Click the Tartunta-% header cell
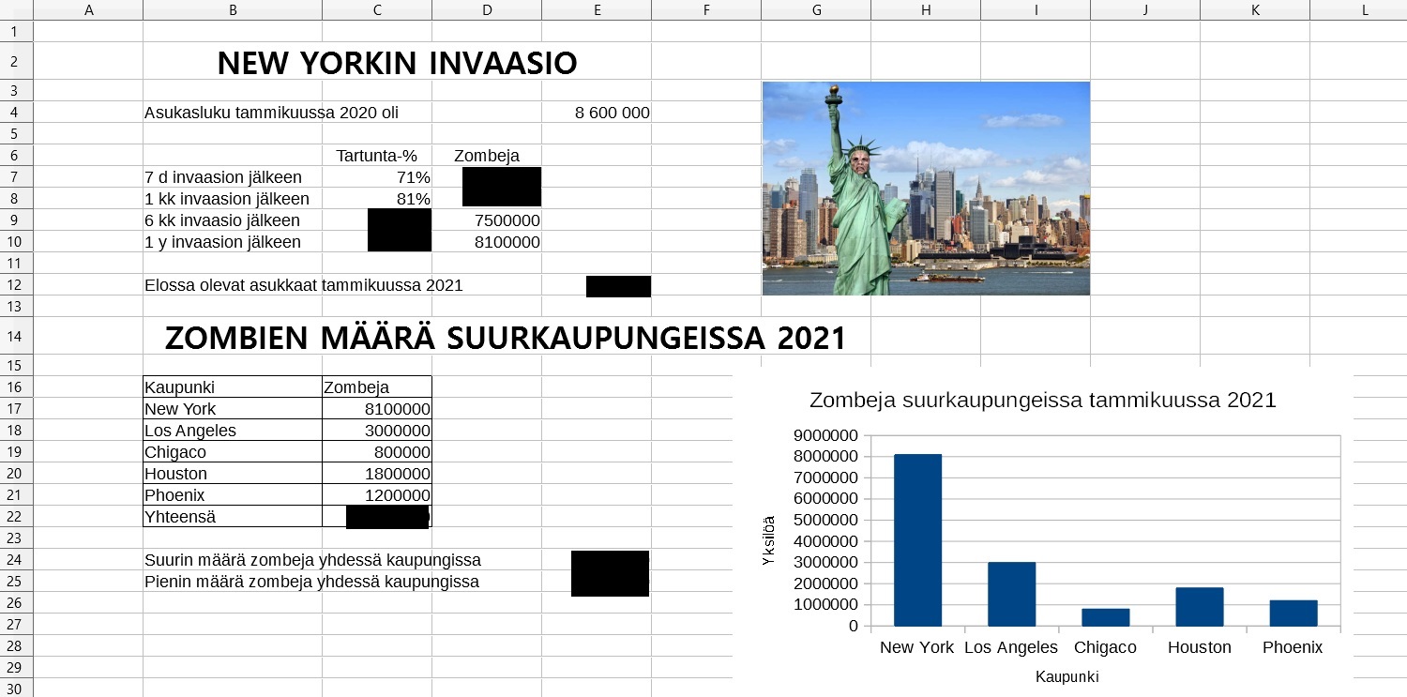1407x697 pixels. coord(377,156)
